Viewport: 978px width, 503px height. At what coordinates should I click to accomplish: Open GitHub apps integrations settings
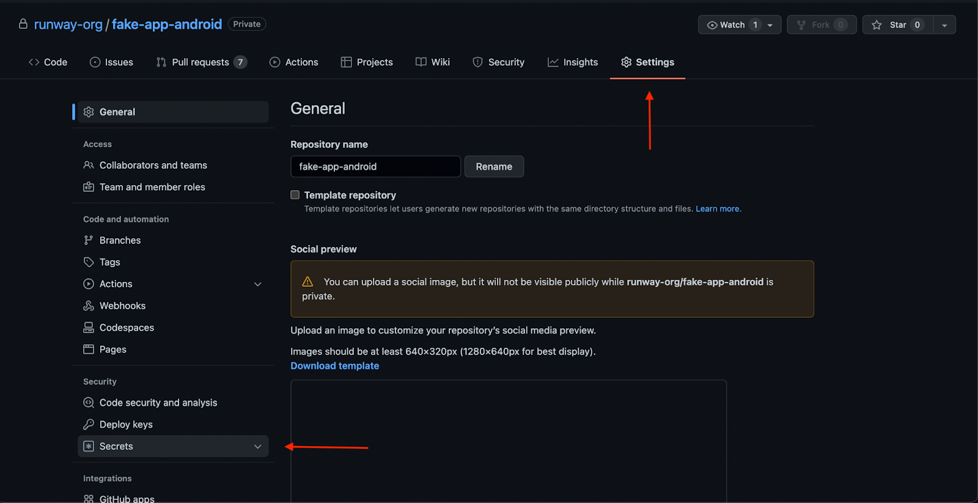[x=173, y=499]
